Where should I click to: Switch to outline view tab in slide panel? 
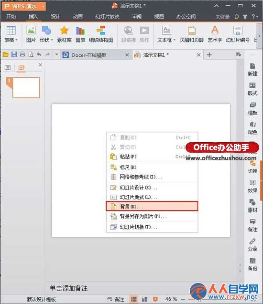click(x=8, y=67)
